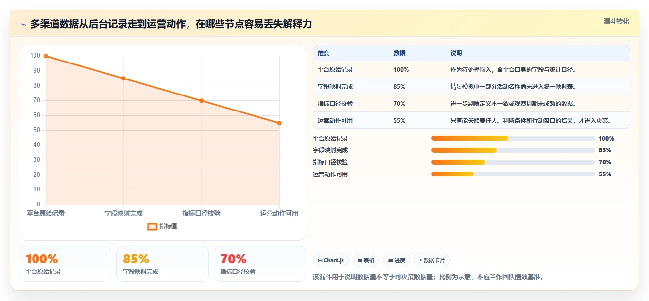This screenshot has width=649, height=301.
Task: Click the 70% value beside progress bars
Action: tap(605, 162)
